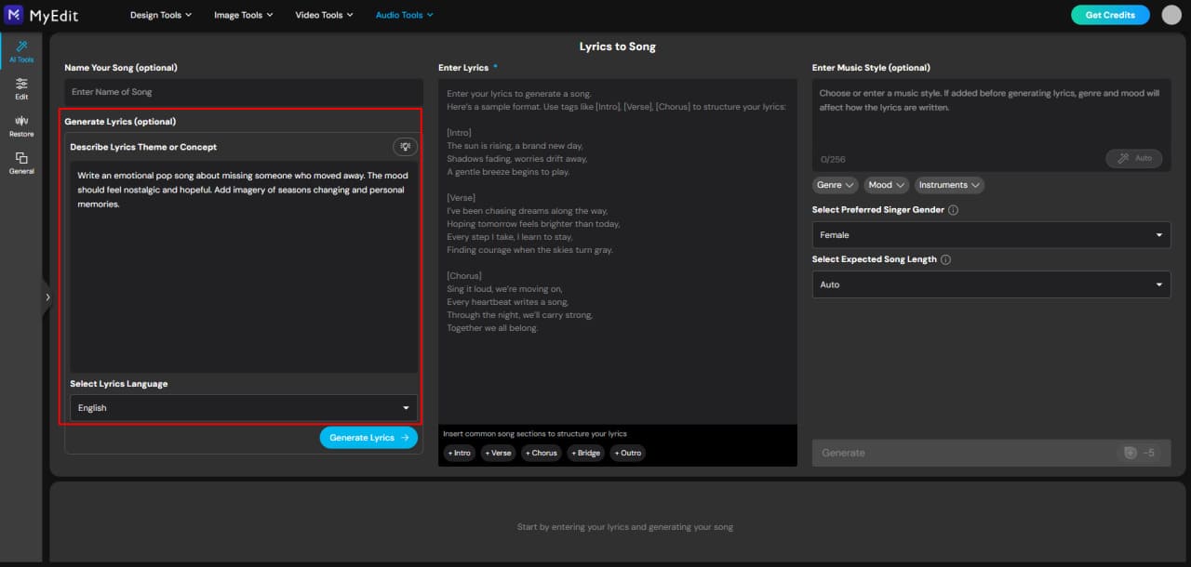Click the Get Credits button
This screenshot has width=1191, height=567.
click(1110, 14)
